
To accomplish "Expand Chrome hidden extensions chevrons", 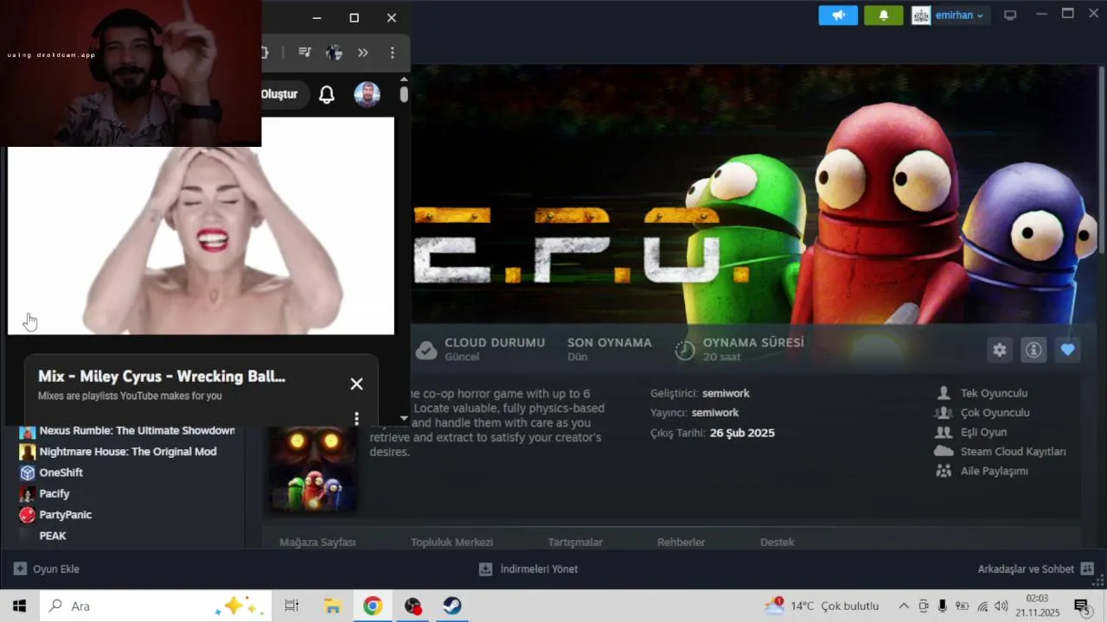I will point(363,53).
